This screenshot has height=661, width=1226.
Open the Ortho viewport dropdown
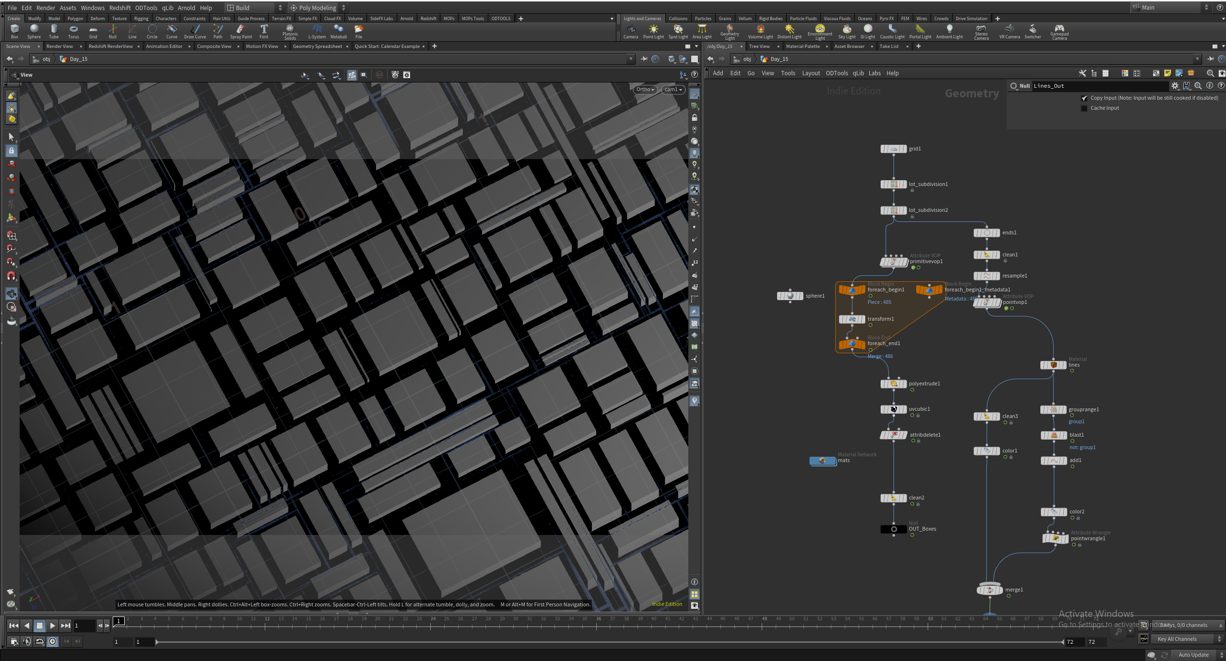(x=645, y=90)
